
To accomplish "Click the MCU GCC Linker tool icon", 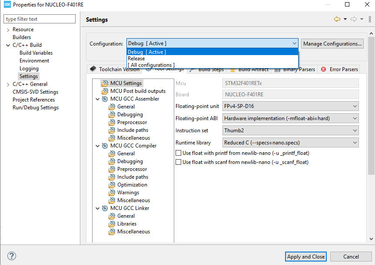I will (x=105, y=208).
